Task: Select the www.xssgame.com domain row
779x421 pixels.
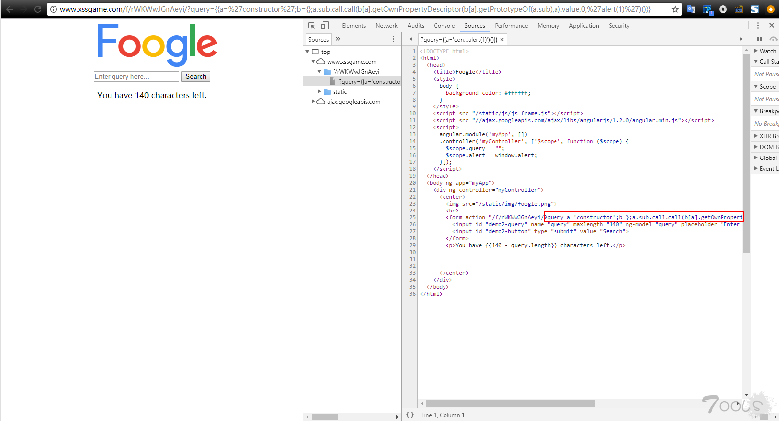Action: (352, 61)
